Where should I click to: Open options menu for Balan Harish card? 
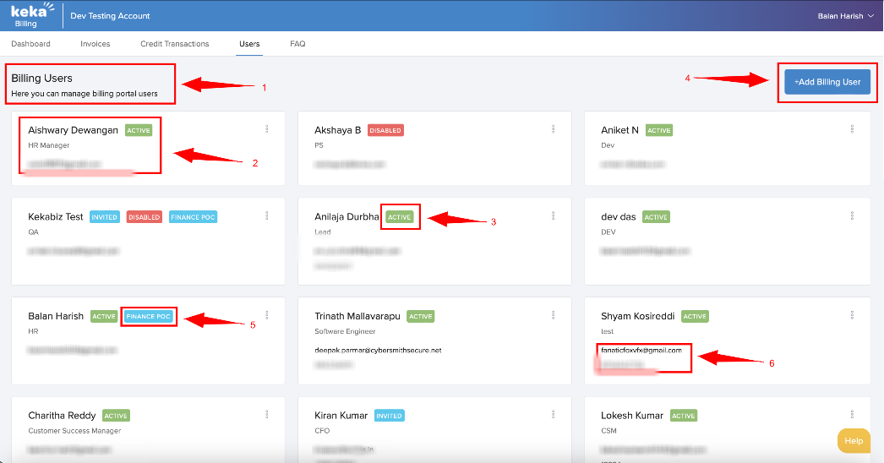tap(267, 315)
